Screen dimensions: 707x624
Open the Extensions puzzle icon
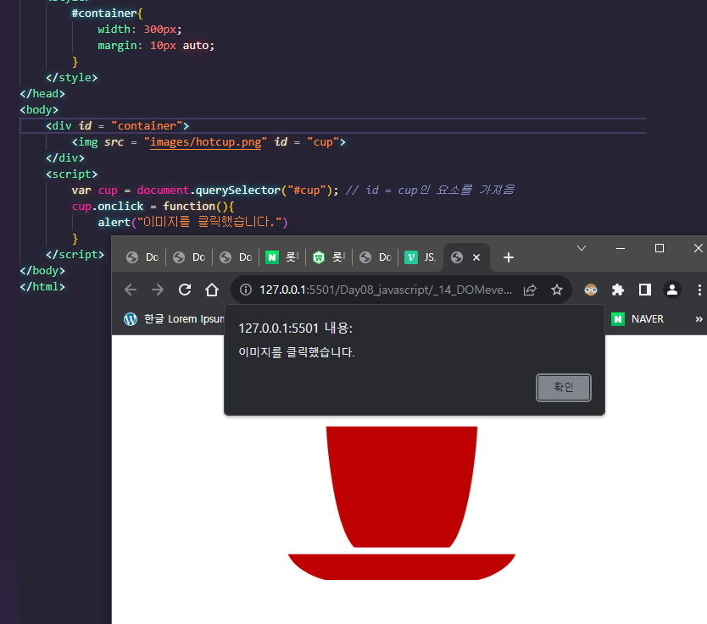click(618, 290)
